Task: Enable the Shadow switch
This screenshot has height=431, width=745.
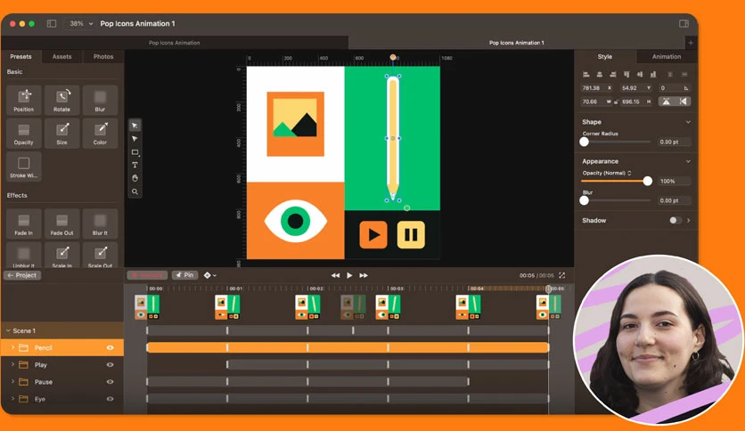Action: click(x=675, y=220)
